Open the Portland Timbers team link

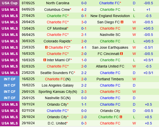[110, 79]
